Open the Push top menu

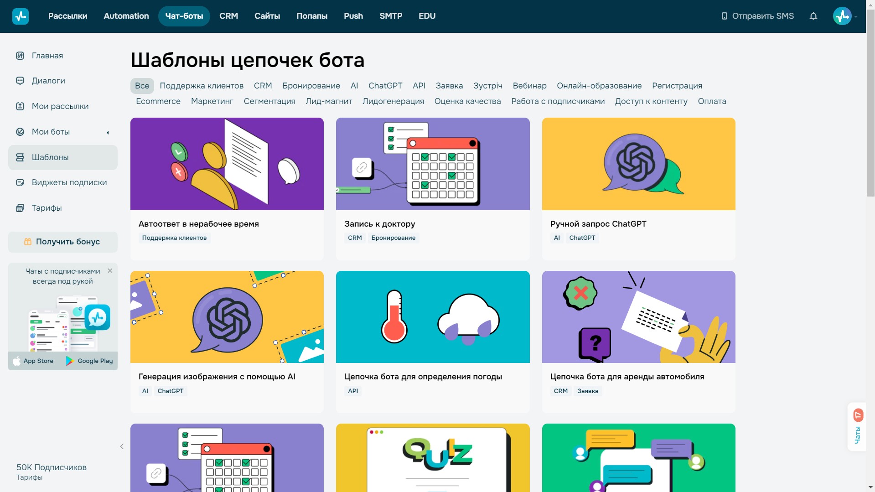click(353, 16)
